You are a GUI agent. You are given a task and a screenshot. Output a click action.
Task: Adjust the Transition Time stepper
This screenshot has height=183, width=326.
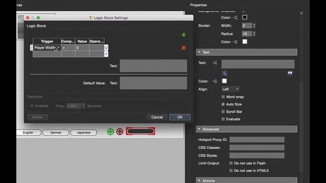coord(84,106)
